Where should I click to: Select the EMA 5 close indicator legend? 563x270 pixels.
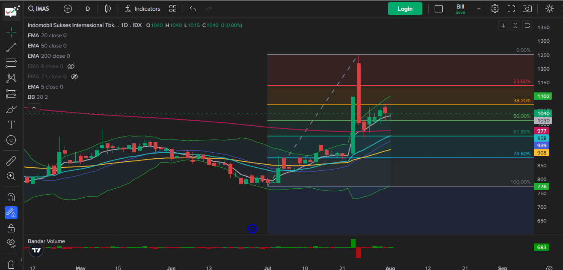pos(45,87)
